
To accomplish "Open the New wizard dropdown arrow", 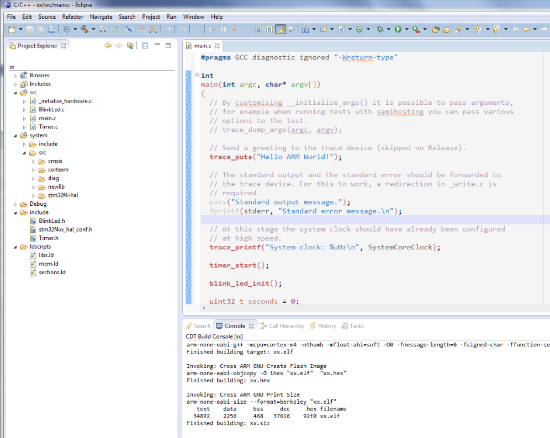I will pos(20,29).
